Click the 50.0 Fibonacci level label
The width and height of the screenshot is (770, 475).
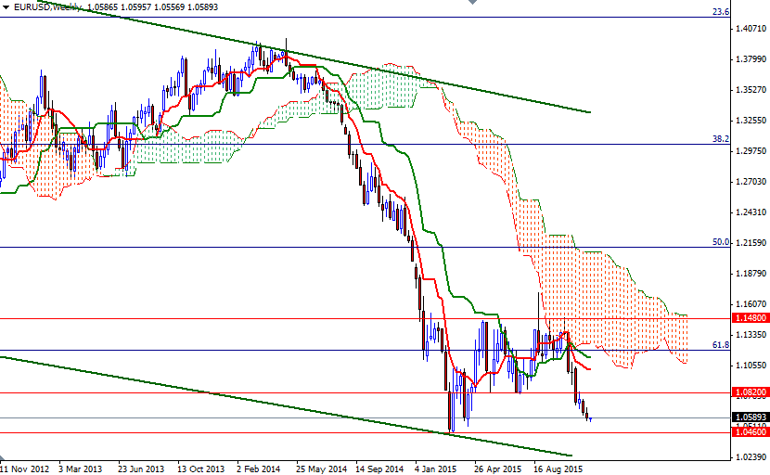pos(721,242)
